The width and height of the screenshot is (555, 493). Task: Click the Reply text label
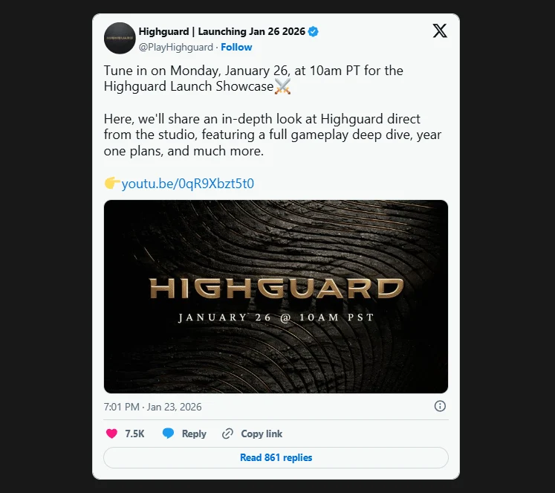tap(194, 434)
